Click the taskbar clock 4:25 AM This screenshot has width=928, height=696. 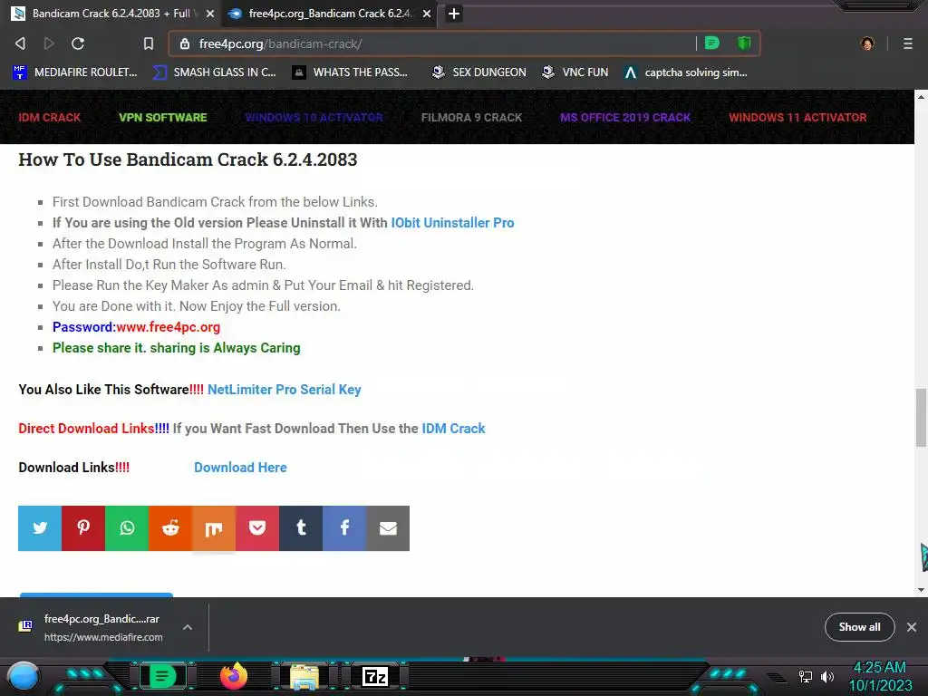pyautogui.click(x=879, y=668)
